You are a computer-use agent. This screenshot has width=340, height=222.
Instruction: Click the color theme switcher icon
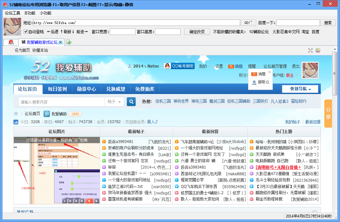coord(318,51)
